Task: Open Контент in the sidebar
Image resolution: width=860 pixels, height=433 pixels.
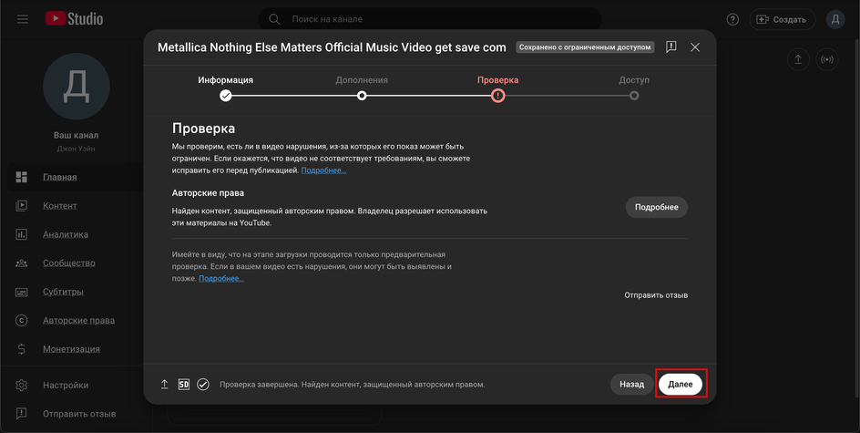Action: (x=60, y=205)
